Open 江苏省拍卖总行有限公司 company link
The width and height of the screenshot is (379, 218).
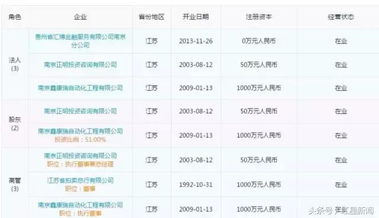click(x=81, y=180)
